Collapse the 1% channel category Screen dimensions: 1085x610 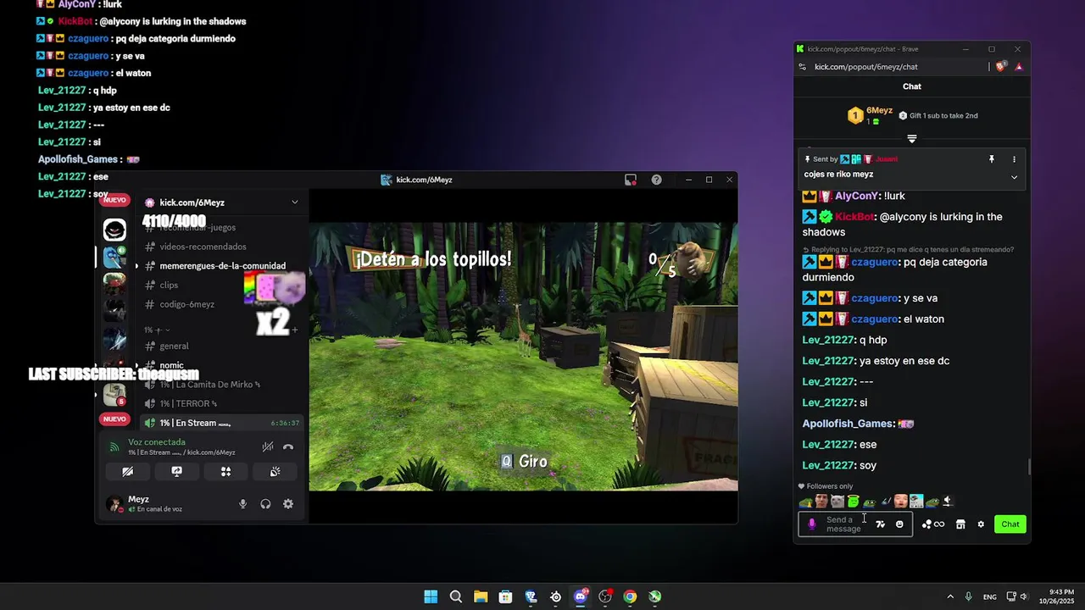tap(156, 330)
